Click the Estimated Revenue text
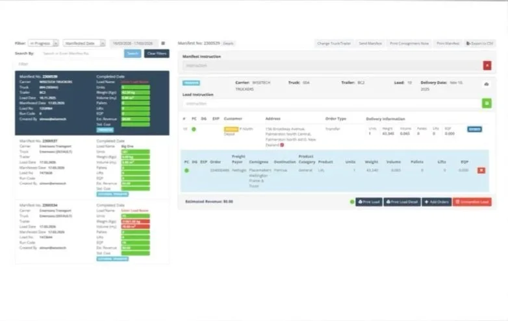The image size is (508, 321). point(209,202)
